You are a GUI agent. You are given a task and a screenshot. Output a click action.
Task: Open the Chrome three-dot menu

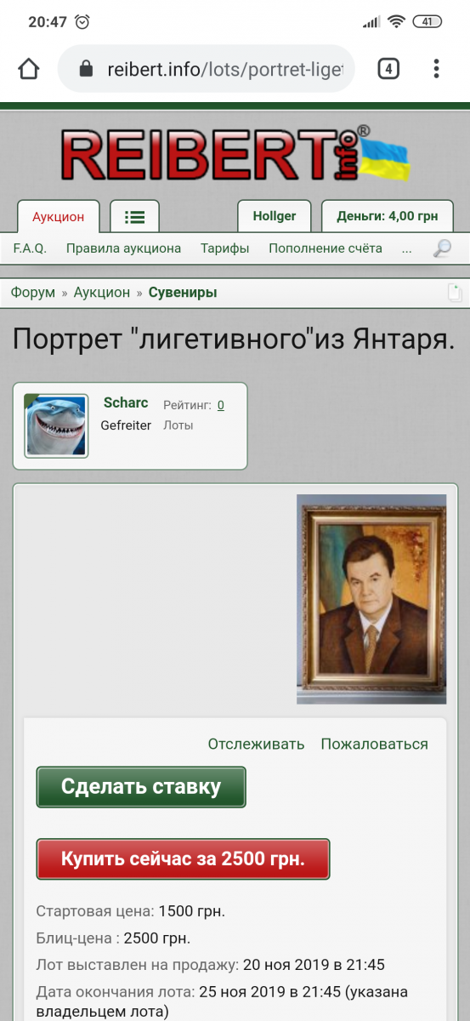pyautogui.click(x=436, y=69)
